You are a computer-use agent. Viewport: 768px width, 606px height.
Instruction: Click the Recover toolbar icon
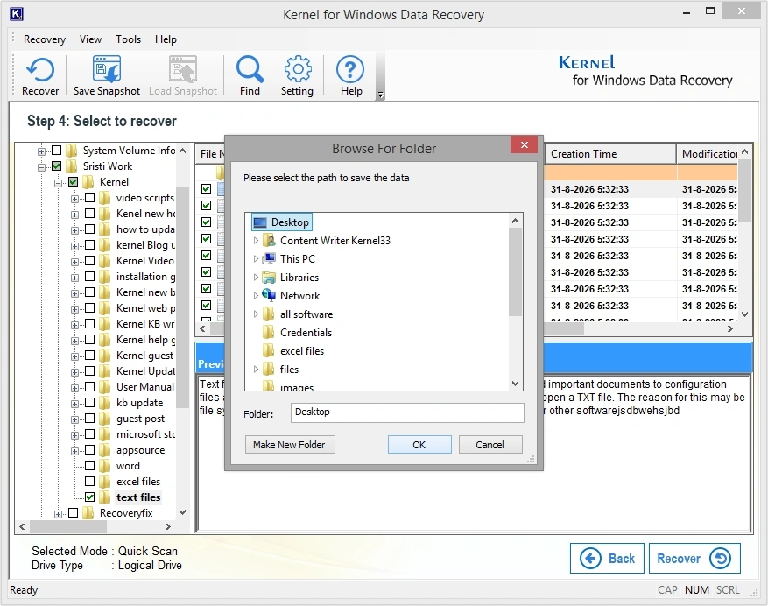(39, 76)
